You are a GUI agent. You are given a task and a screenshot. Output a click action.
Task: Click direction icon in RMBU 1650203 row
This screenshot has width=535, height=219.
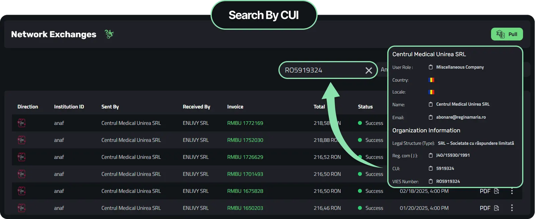[22, 208]
